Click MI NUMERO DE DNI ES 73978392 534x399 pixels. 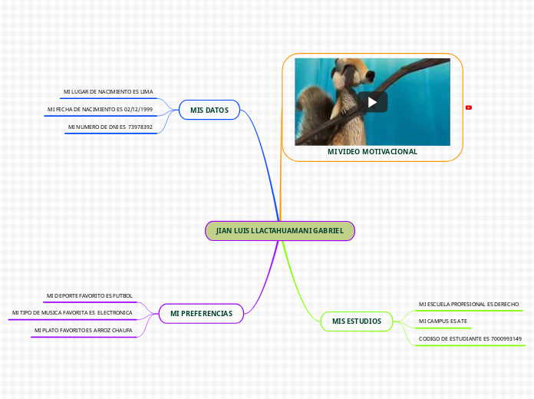click(x=110, y=127)
